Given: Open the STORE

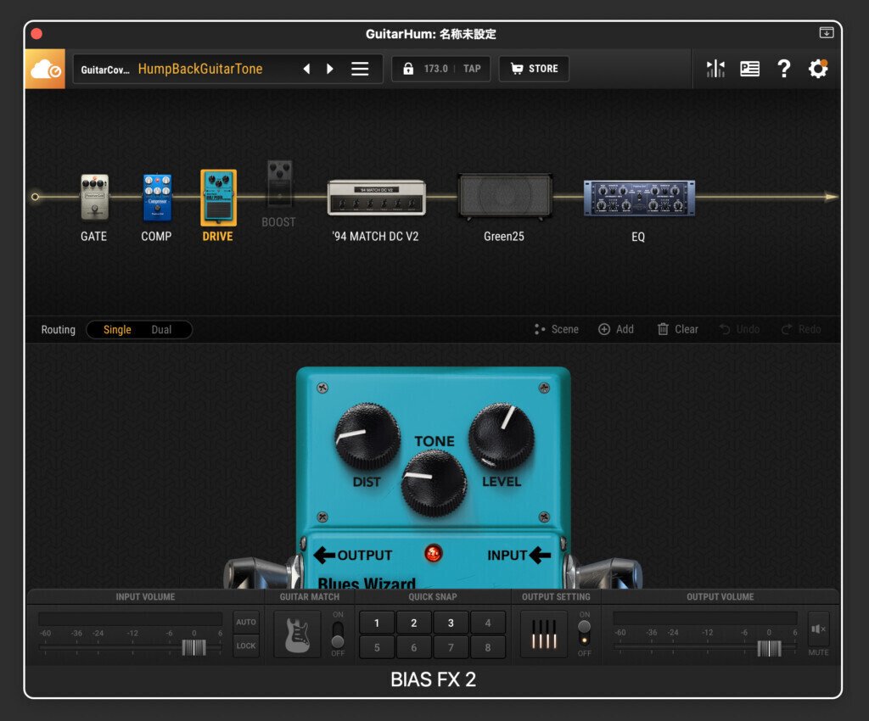Looking at the screenshot, I should (534, 69).
